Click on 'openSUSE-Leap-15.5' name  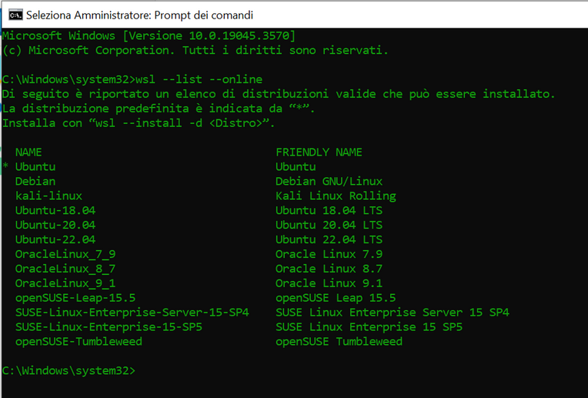tap(75, 298)
